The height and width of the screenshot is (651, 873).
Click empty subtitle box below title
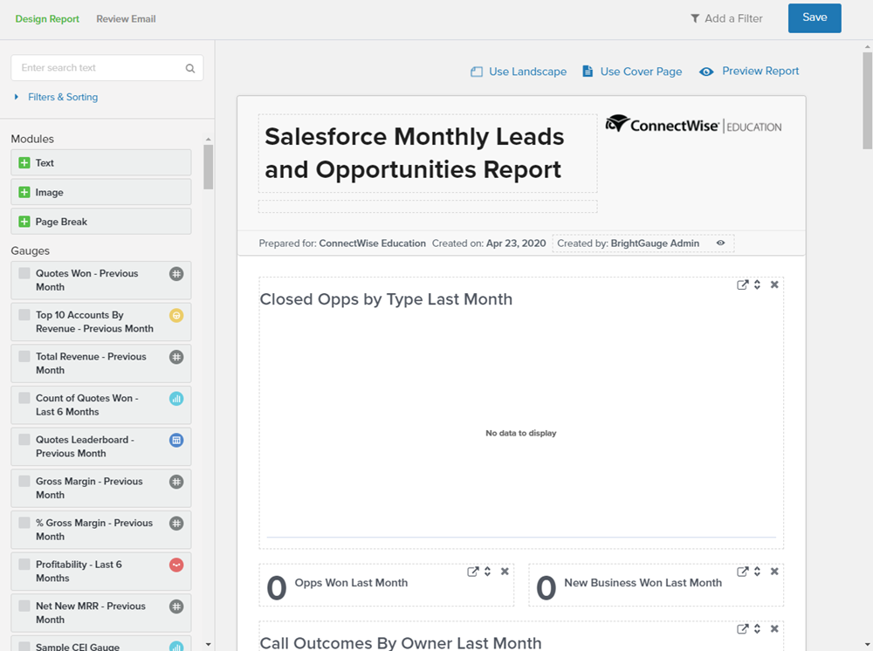[x=428, y=207]
